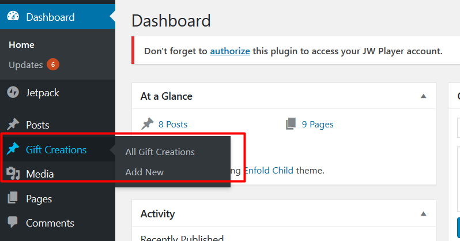This screenshot has height=241, width=460.
Task: Click the Jetpack lightning icon
Action: point(13,92)
